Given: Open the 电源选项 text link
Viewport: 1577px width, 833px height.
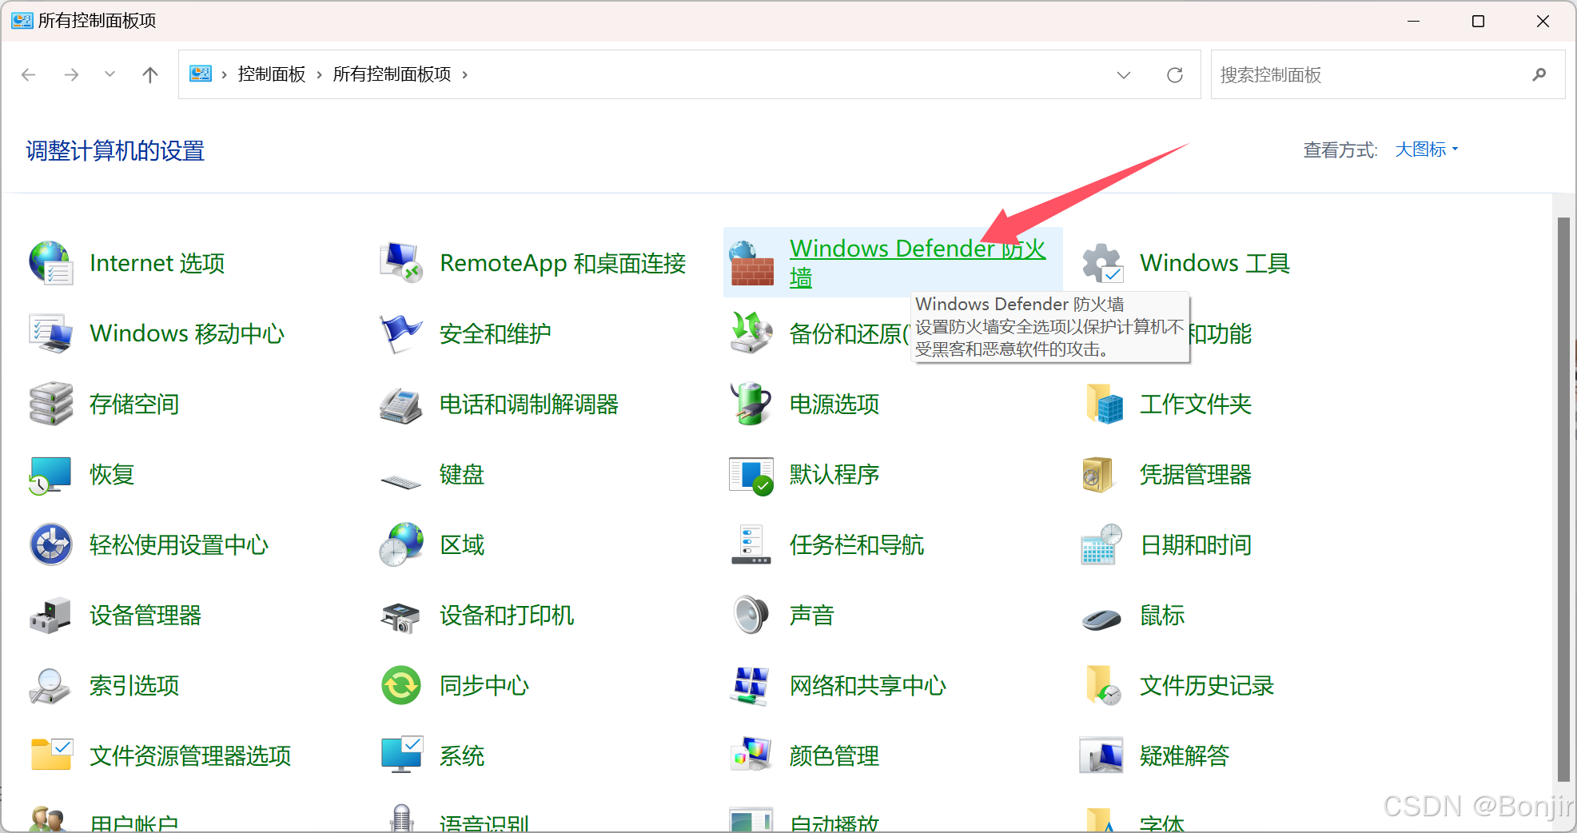Looking at the screenshot, I should pyautogui.click(x=834, y=404).
